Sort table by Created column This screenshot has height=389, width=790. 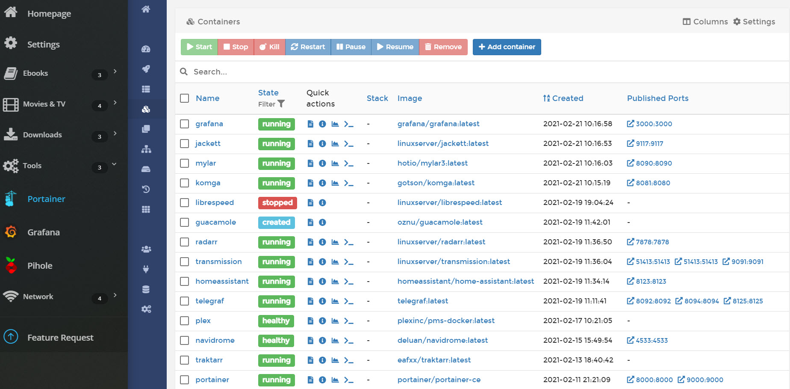click(563, 98)
